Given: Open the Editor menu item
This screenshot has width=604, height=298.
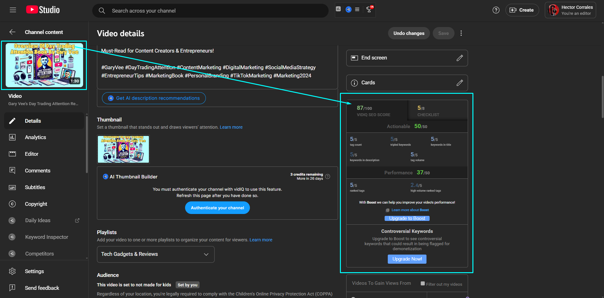Looking at the screenshot, I should click(x=44, y=154).
